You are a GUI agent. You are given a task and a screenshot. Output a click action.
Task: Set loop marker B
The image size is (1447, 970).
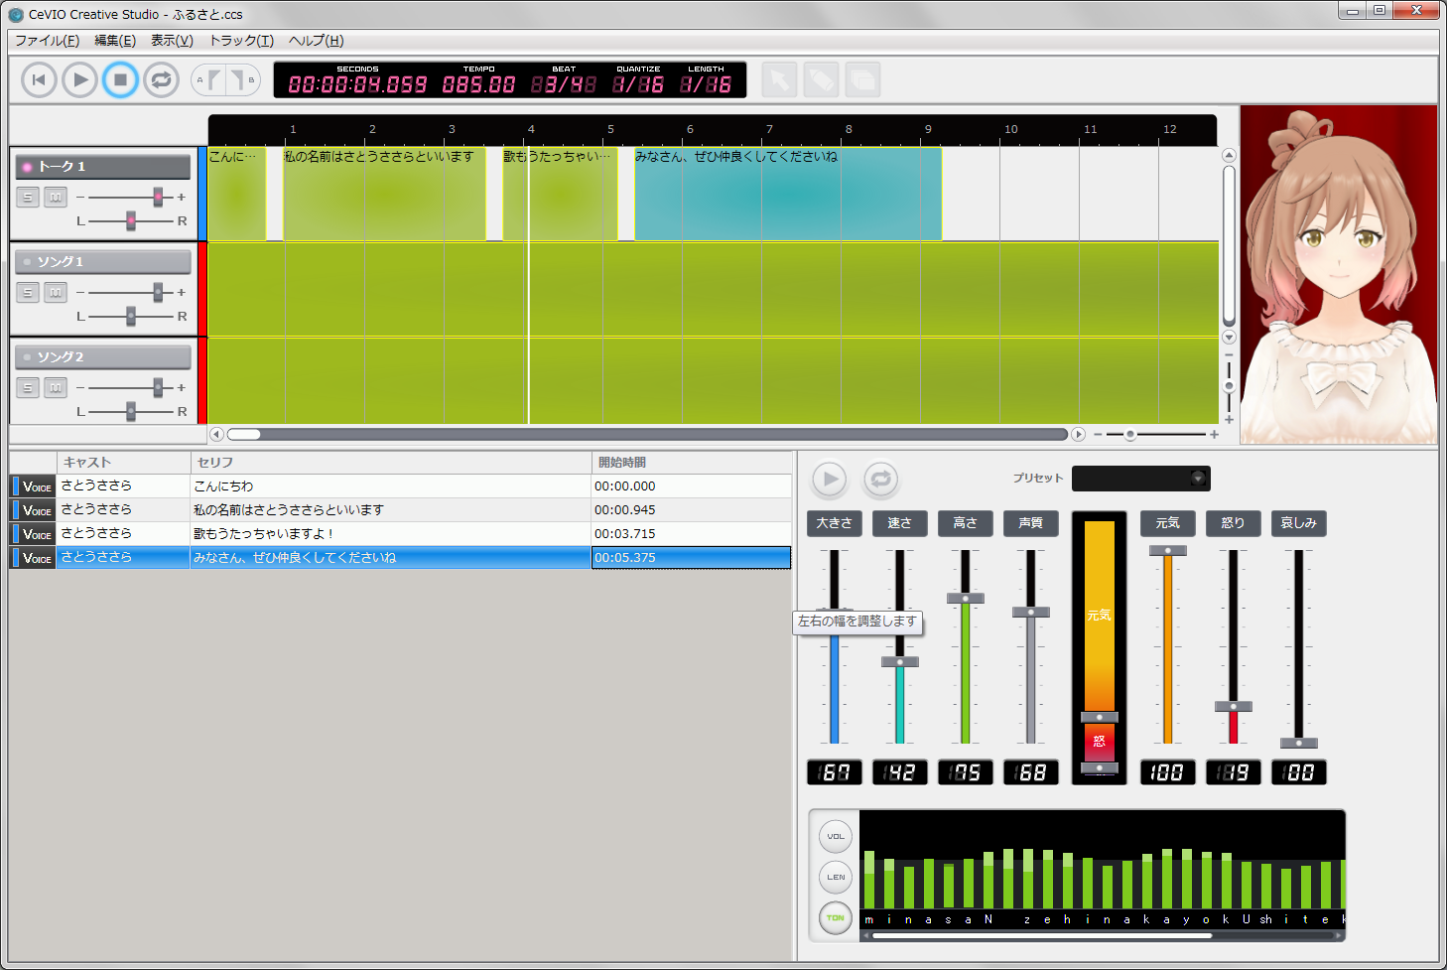[x=241, y=79]
